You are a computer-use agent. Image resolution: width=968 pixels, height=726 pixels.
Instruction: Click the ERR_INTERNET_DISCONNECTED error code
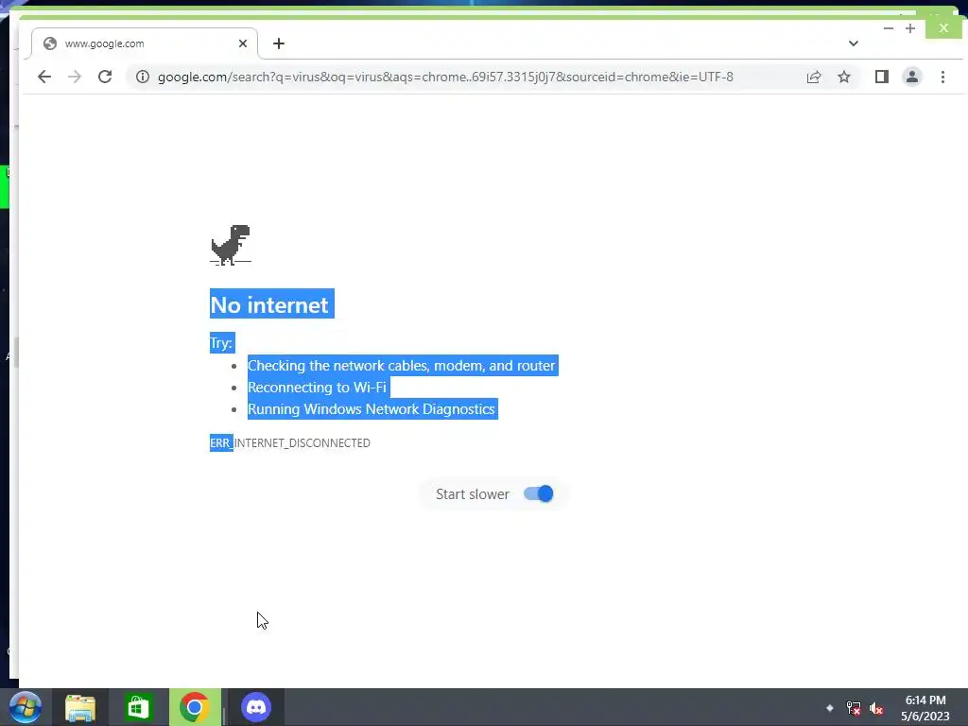(x=290, y=442)
